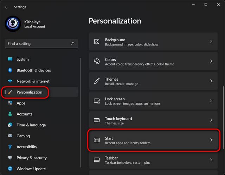Go to Gaming settings
The width and height of the screenshot is (225, 175).
click(41, 136)
